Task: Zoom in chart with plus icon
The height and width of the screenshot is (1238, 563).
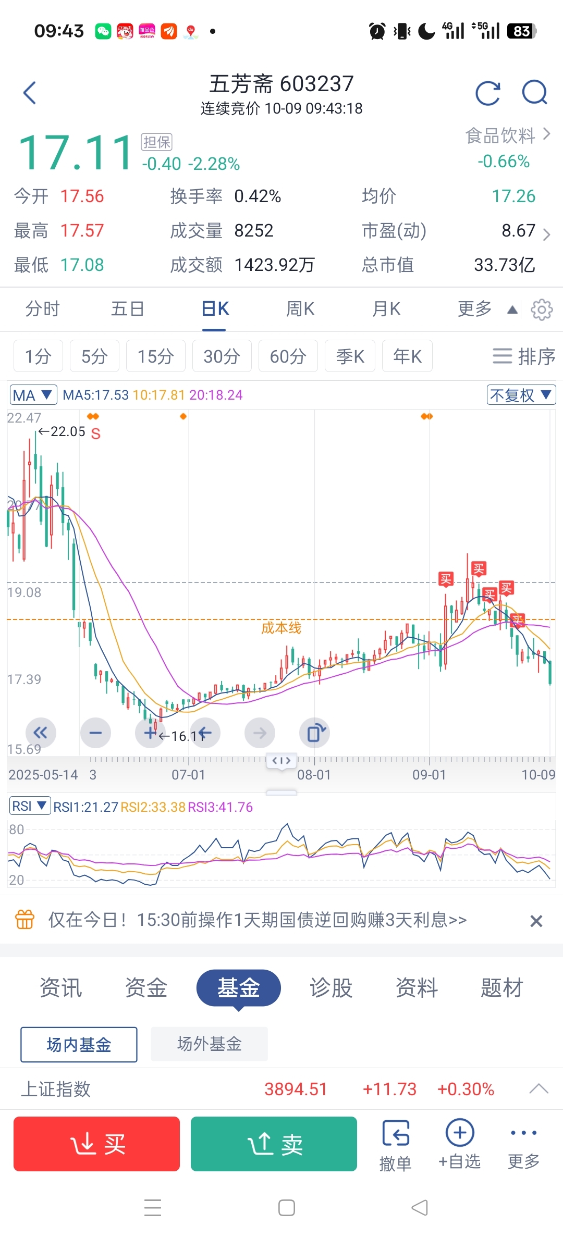Action: click(x=150, y=733)
